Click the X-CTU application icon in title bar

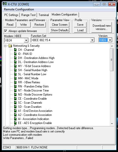click(5, 4)
